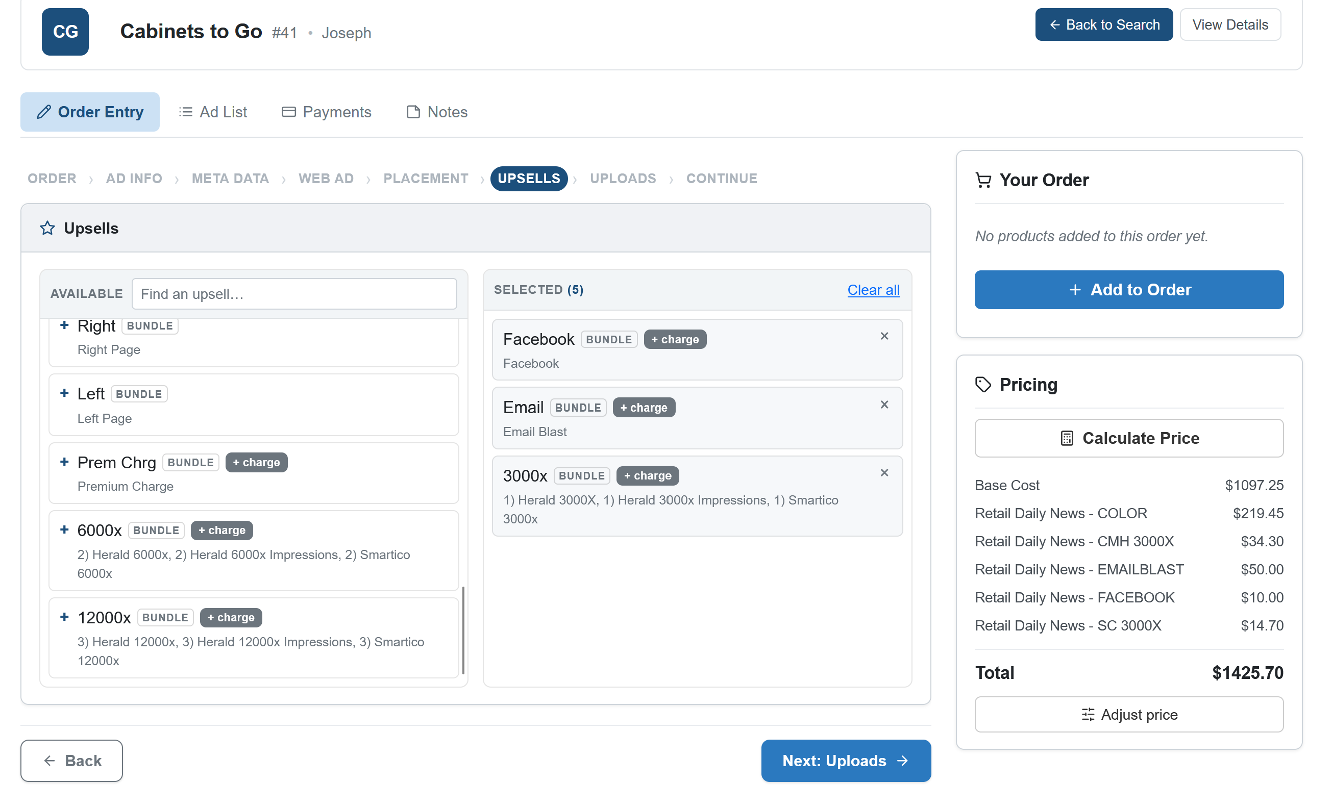Click the CG company logo badge

point(65,32)
